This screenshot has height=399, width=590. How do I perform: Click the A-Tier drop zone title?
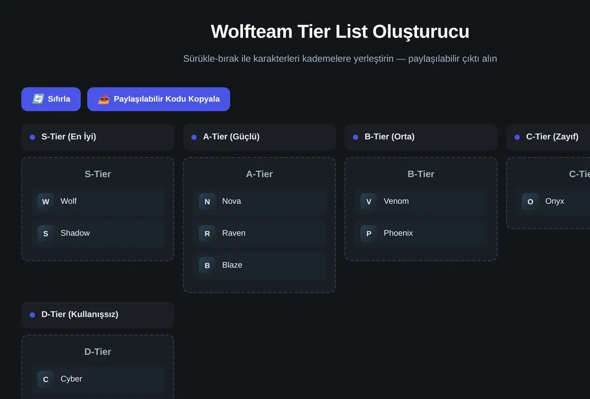coord(259,174)
